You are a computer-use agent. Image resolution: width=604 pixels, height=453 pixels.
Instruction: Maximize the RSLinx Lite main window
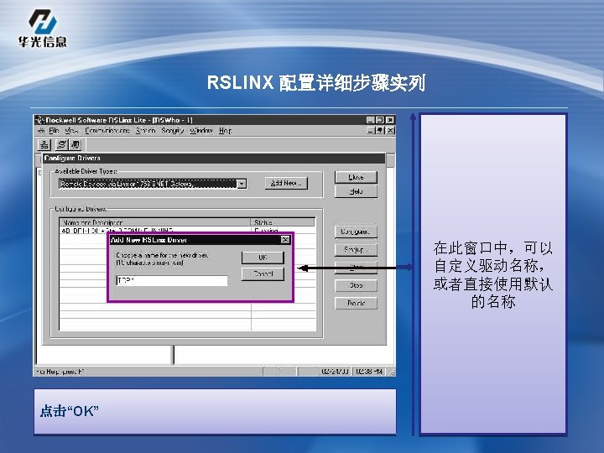(x=380, y=120)
